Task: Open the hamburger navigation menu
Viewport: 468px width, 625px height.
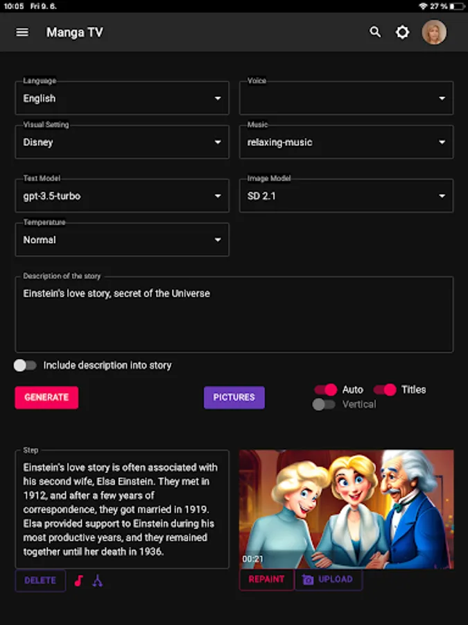Action: tap(22, 32)
